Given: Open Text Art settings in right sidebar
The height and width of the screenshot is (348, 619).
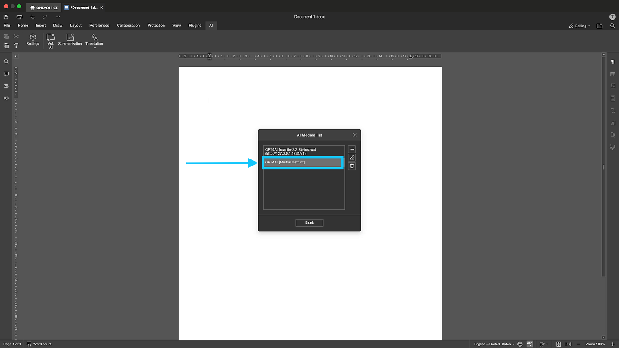Looking at the screenshot, I should 613,135.
